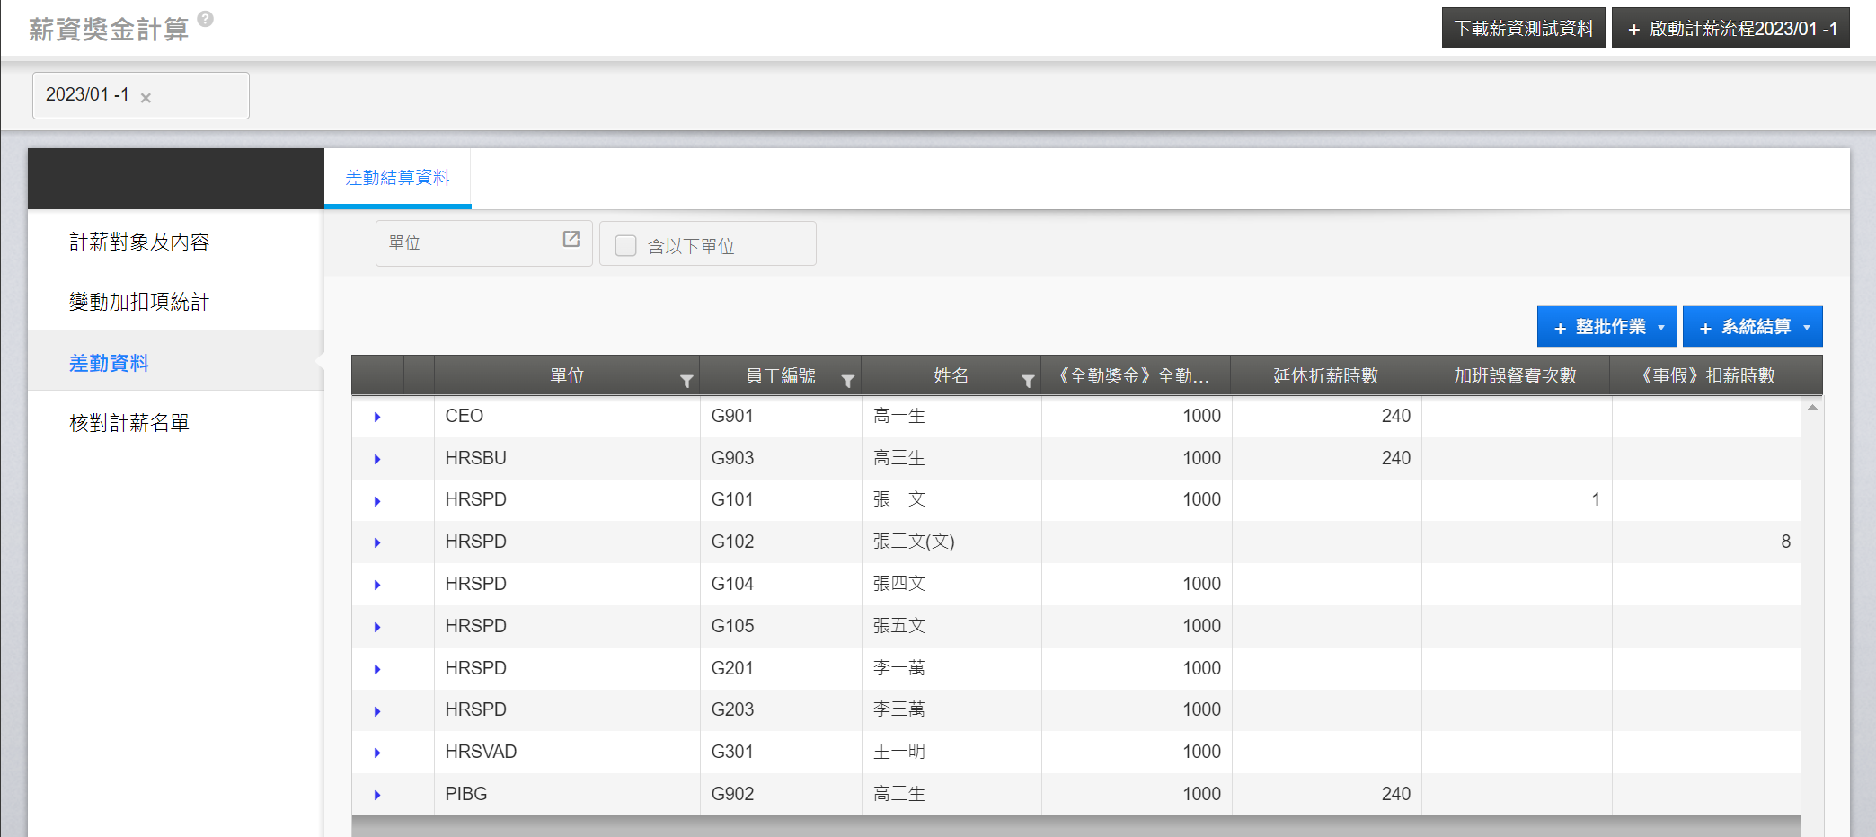Screen dimensions: 1876x837
Task: Open filter on 員工編號 column
Action: click(847, 382)
